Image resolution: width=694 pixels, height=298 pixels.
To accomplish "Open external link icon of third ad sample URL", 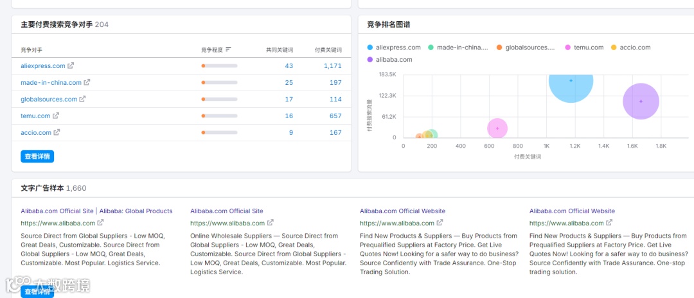I will 440,223.
